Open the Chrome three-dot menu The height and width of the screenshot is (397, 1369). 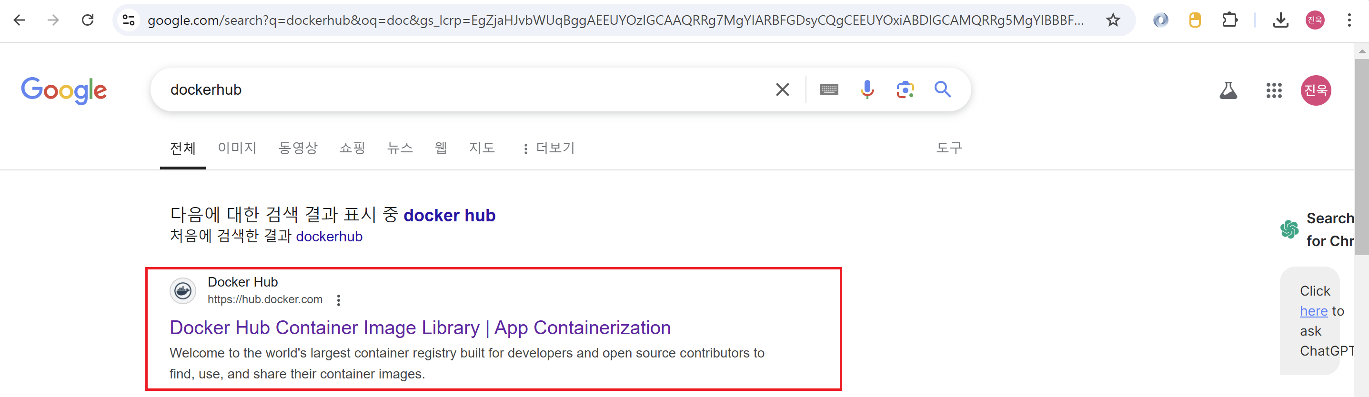[1349, 20]
